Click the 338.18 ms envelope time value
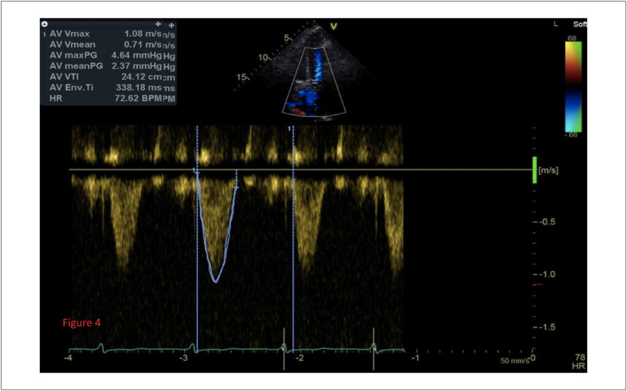627x391 pixels. pyautogui.click(x=139, y=87)
